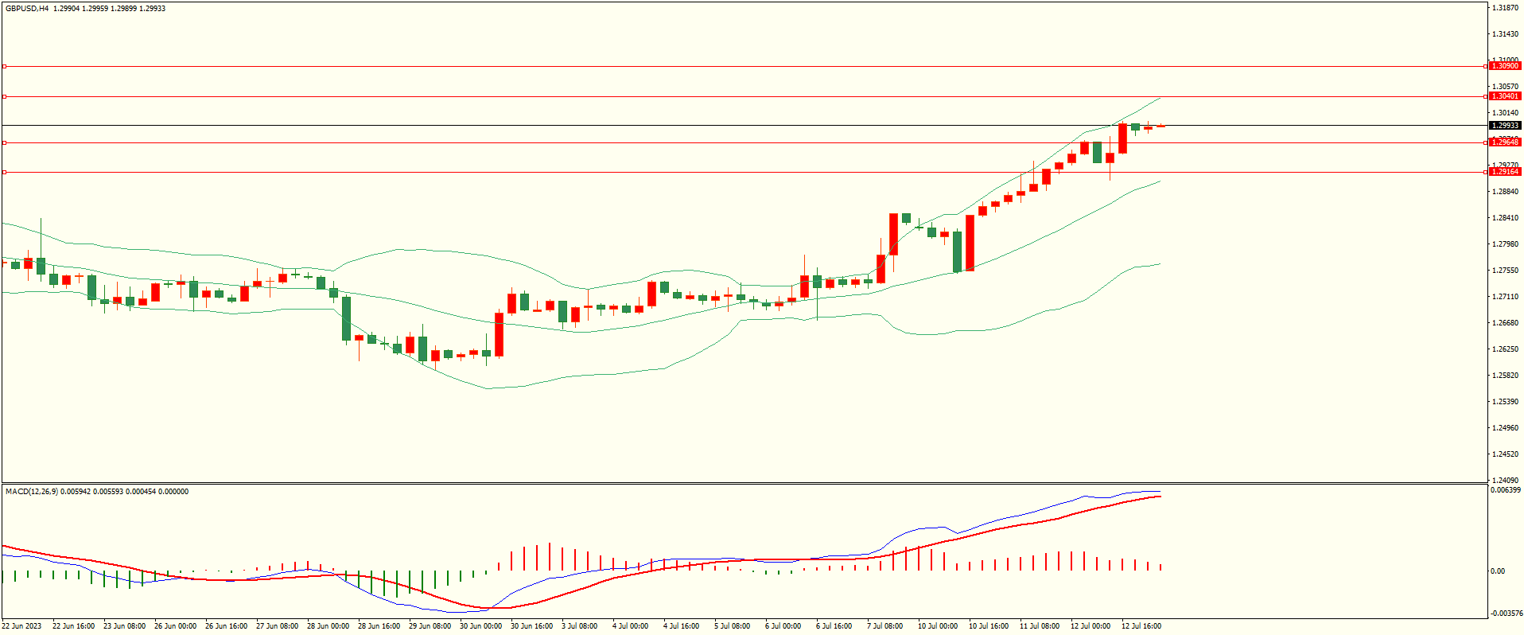Click the 10 Jul 16:00 time label
Viewport: 1524px width, 635px height.
click(988, 626)
